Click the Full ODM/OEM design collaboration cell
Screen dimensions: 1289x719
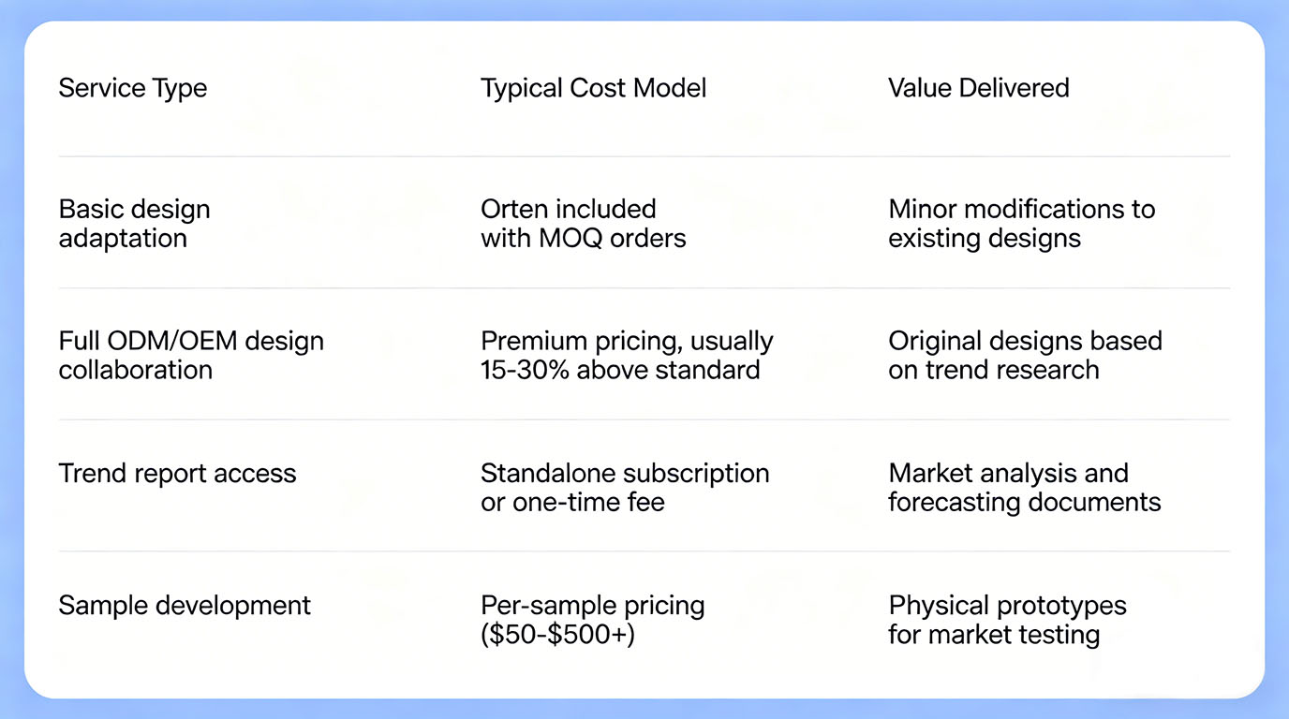(x=191, y=355)
